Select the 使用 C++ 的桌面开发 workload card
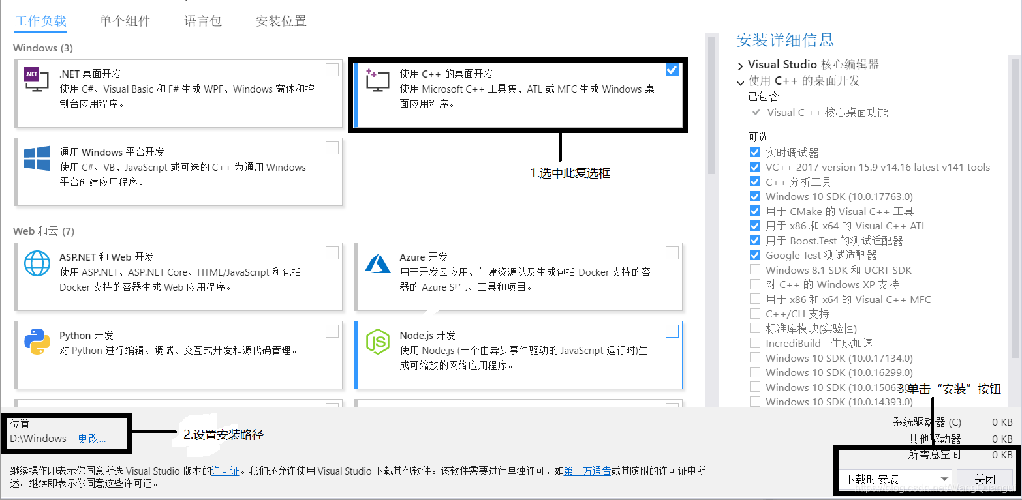Screen dimensions: 1022x500 point(517,94)
